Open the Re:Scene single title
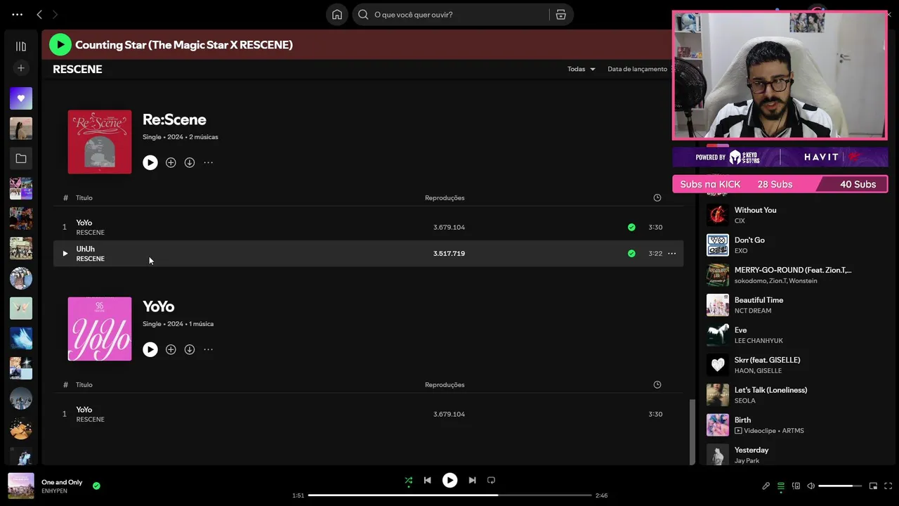 [x=174, y=119]
